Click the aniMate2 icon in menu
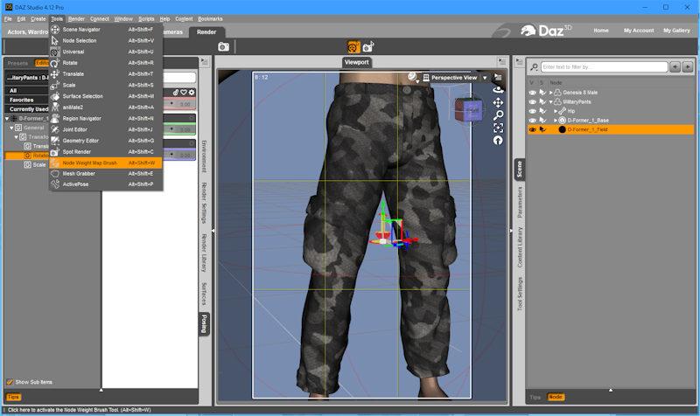This screenshot has height=416, width=700. click(55, 107)
